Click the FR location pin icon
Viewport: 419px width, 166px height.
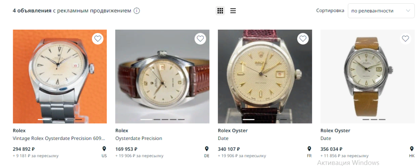(x=309, y=149)
